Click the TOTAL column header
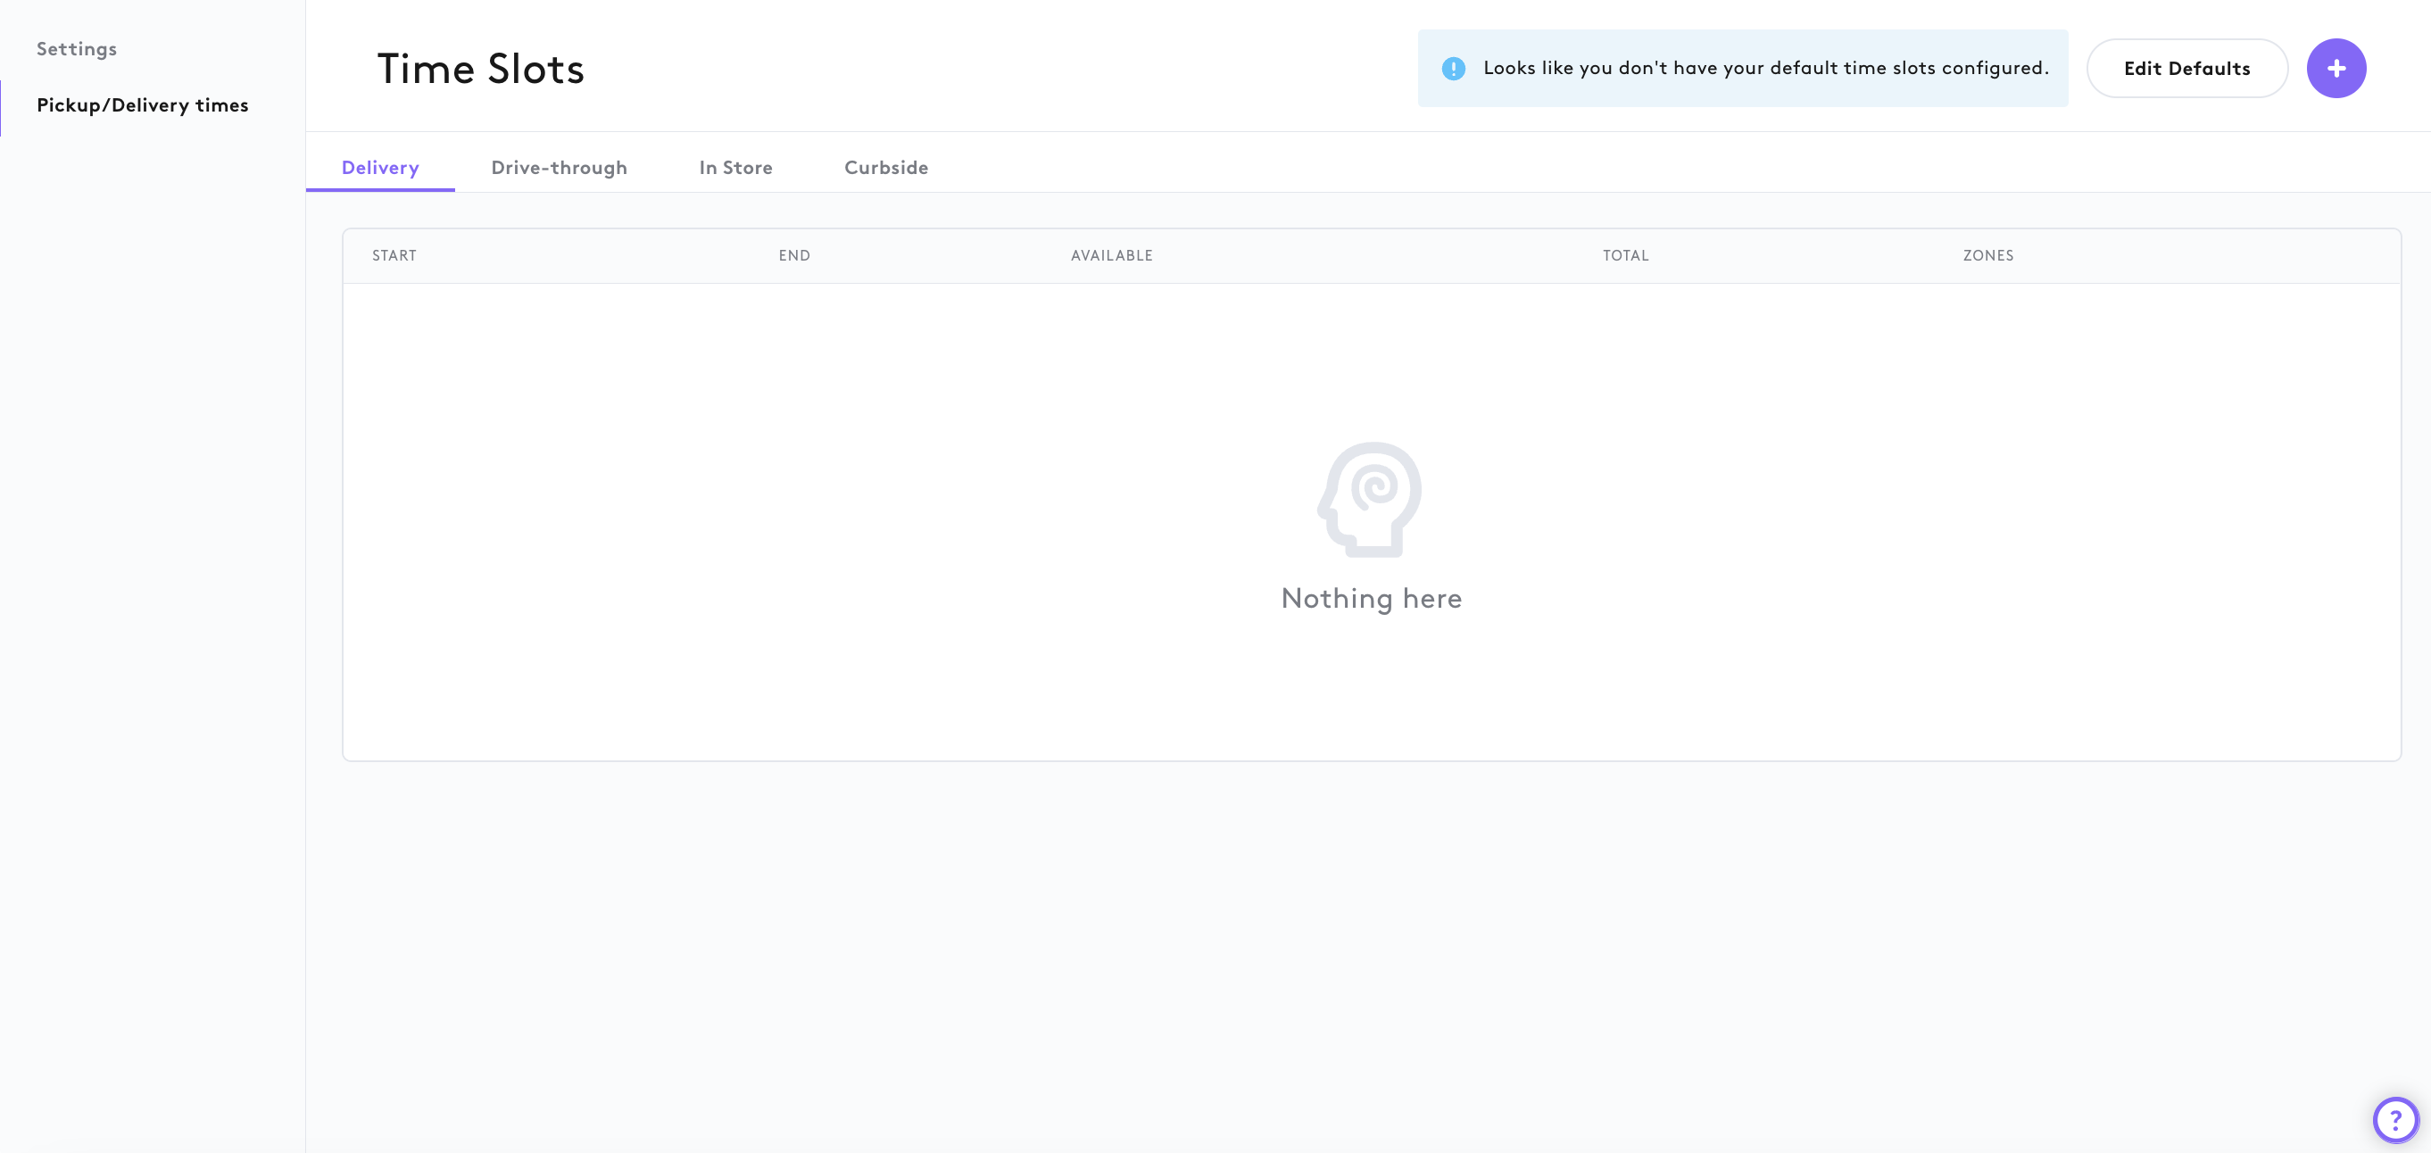 tap(1625, 256)
